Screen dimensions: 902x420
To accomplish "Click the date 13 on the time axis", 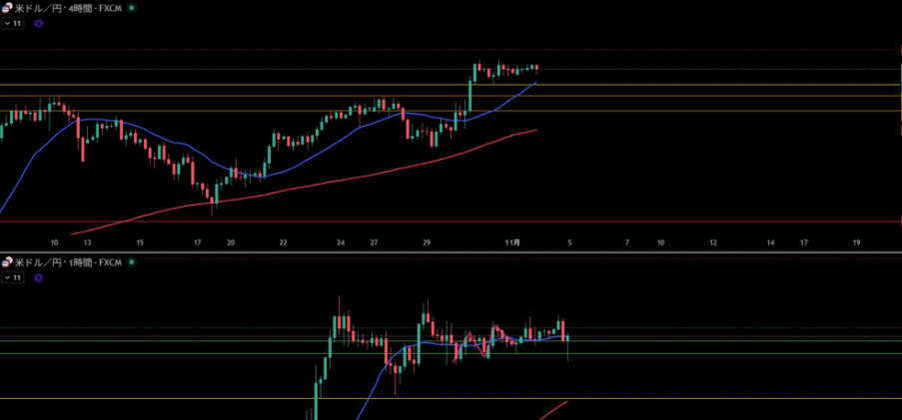I will point(88,242).
